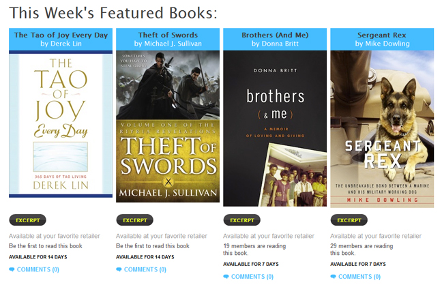Click comment bubble icon under Theft of Swords

[x=119, y=270]
